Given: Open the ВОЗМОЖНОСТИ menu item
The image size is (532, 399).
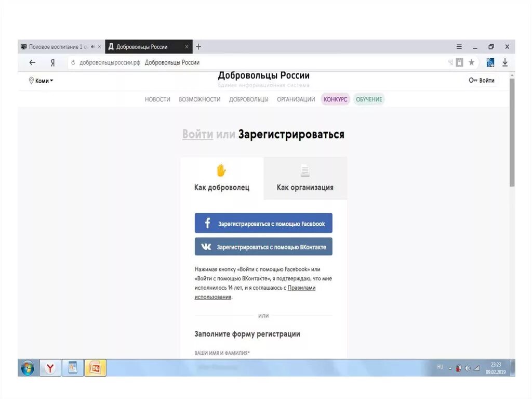Looking at the screenshot, I should point(199,99).
